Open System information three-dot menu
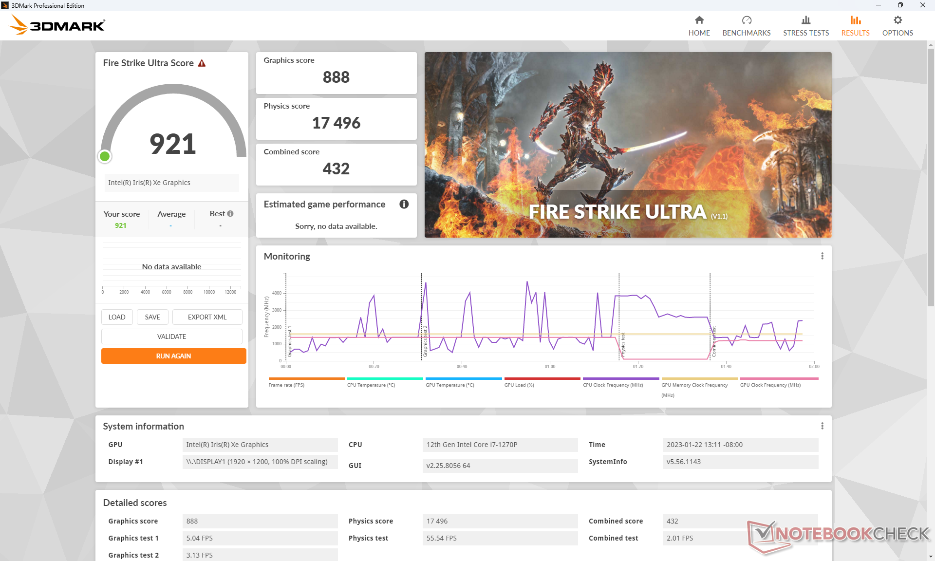 (x=822, y=426)
